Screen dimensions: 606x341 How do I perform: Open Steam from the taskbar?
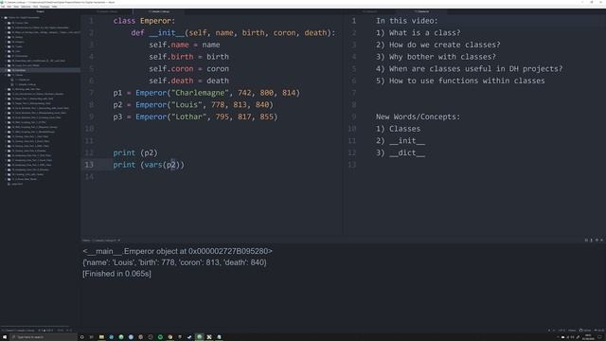click(x=189, y=337)
